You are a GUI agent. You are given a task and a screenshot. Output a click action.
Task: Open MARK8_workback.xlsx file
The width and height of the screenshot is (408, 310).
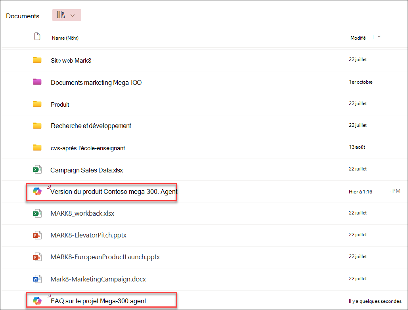point(82,214)
